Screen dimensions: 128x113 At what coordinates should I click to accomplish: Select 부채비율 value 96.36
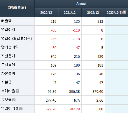click(52, 92)
